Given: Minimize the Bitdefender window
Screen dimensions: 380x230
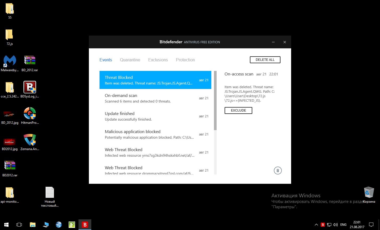Looking at the screenshot, I should pyautogui.click(x=273, y=42).
